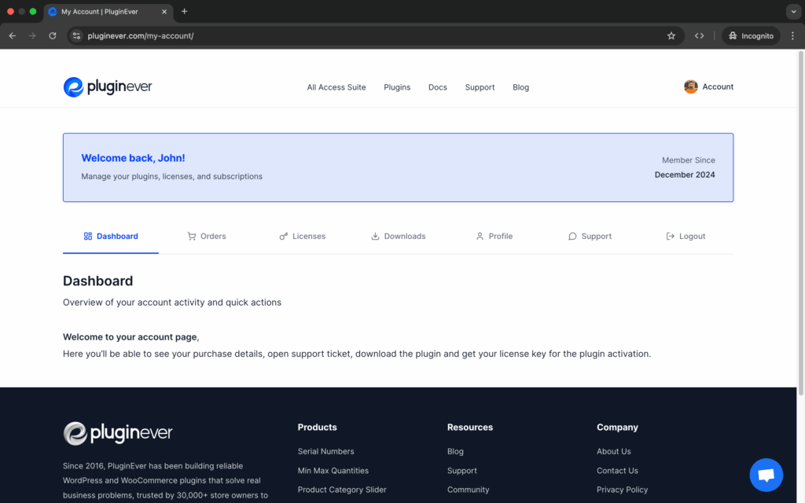Viewport: 805px width, 503px height.
Task: Open Privacy Policy footer link
Action: point(622,490)
